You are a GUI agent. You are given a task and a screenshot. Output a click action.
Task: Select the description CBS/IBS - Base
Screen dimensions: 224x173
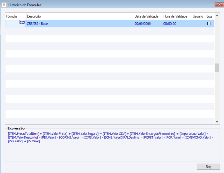tap(37, 24)
